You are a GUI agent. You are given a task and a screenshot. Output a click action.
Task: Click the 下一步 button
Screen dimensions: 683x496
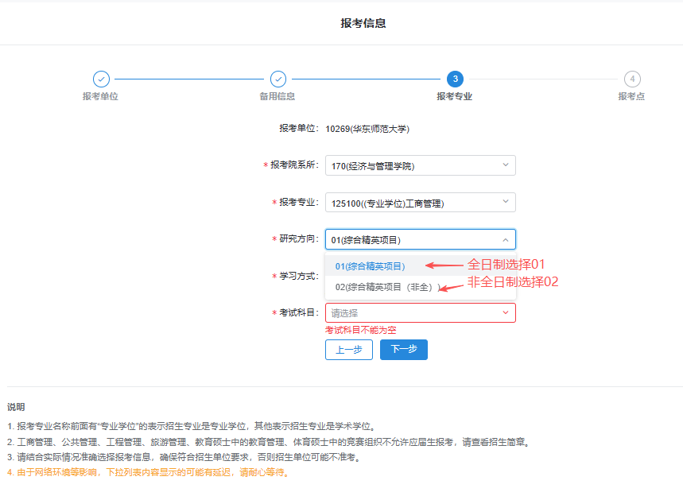pyautogui.click(x=404, y=350)
